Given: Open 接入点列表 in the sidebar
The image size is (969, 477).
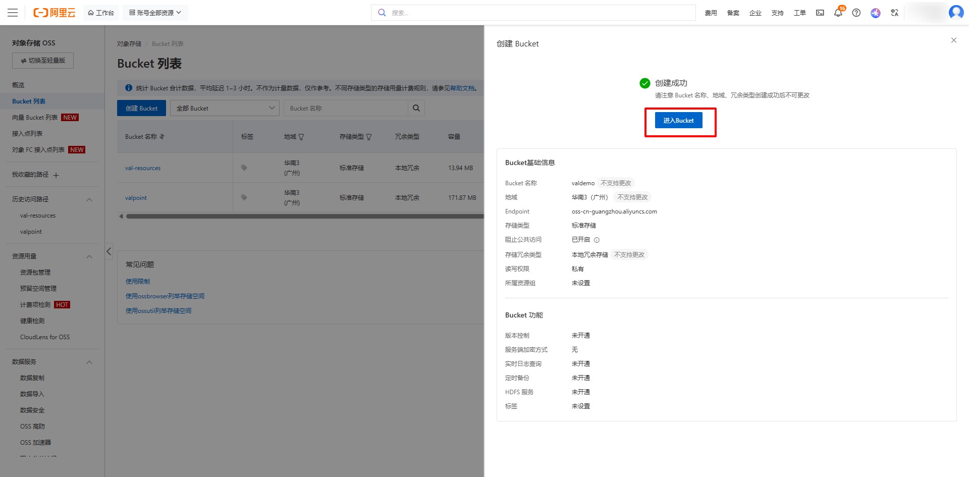Looking at the screenshot, I should [x=27, y=134].
